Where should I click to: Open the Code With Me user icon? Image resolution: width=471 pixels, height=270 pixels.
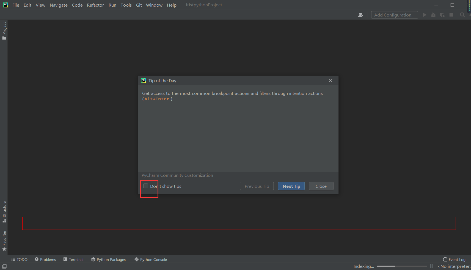pyautogui.click(x=360, y=15)
